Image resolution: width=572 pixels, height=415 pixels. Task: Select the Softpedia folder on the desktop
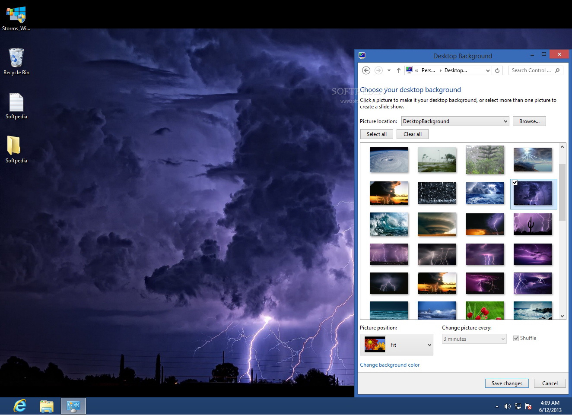tap(16, 150)
